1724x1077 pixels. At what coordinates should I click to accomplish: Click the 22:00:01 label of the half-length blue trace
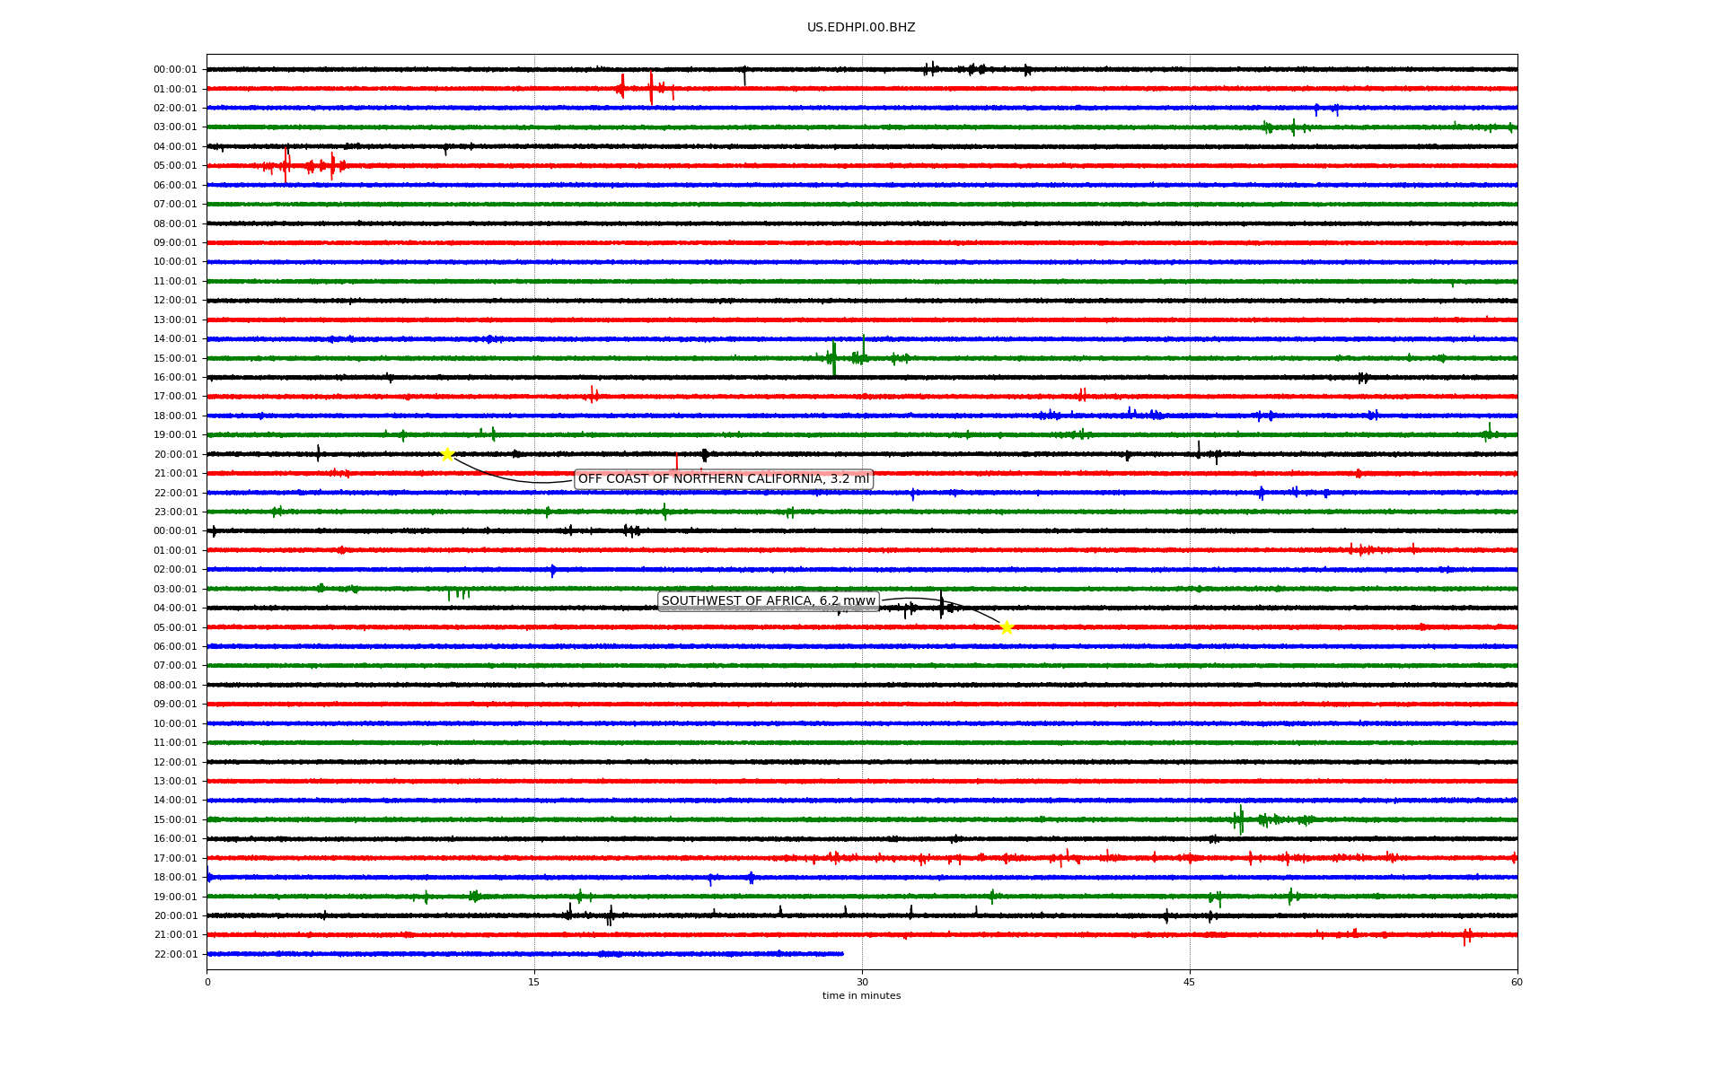click(x=175, y=955)
